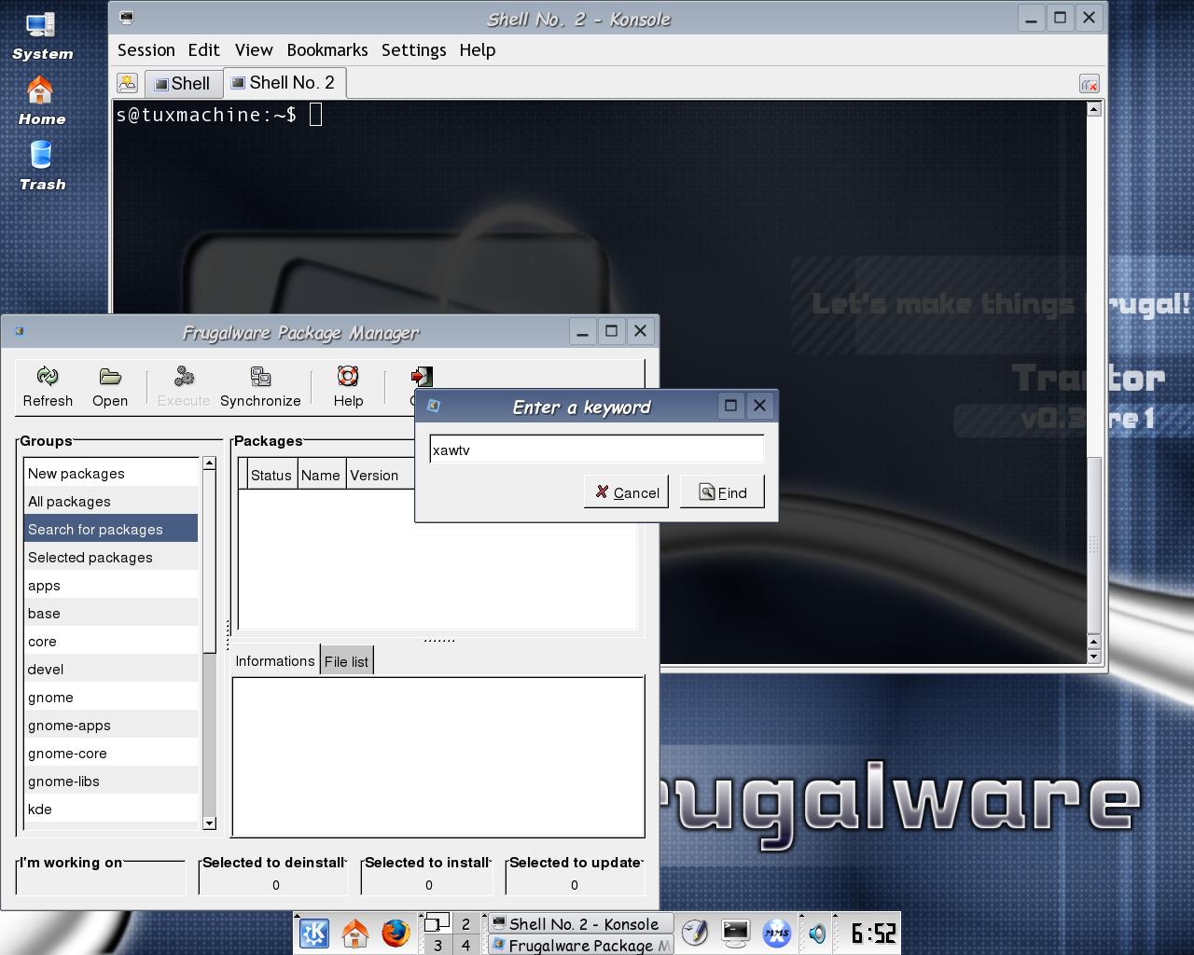Click the quill editor icon in panel
This screenshot has width=1194, height=955.
pos(695,933)
